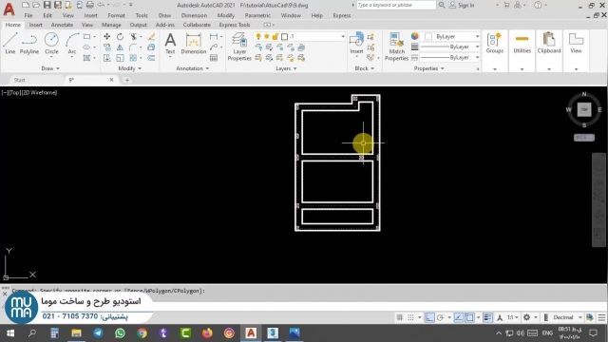This screenshot has height=342, width=608.
Task: Expand the Draw panel
Action: point(50,68)
